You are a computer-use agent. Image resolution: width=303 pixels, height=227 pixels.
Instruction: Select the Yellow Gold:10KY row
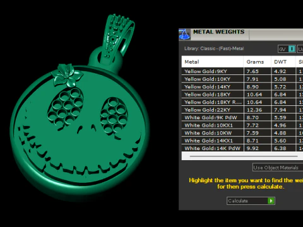(x=242, y=79)
